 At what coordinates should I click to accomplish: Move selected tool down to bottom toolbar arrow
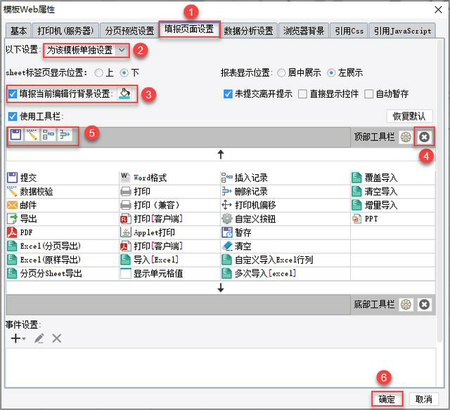(x=220, y=287)
